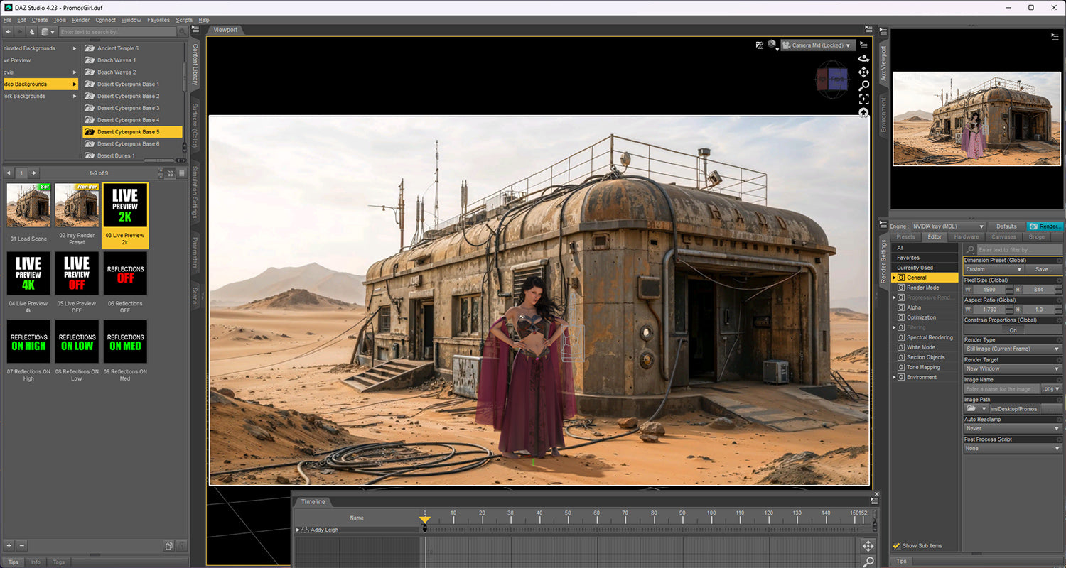Click the viewport view cube gizmo
This screenshot has height=568, width=1066.
point(831,80)
